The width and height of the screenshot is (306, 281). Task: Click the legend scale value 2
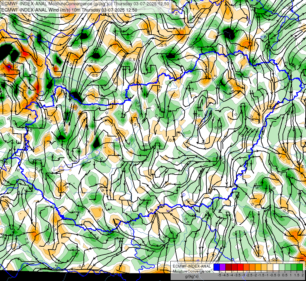(x=303, y=275)
